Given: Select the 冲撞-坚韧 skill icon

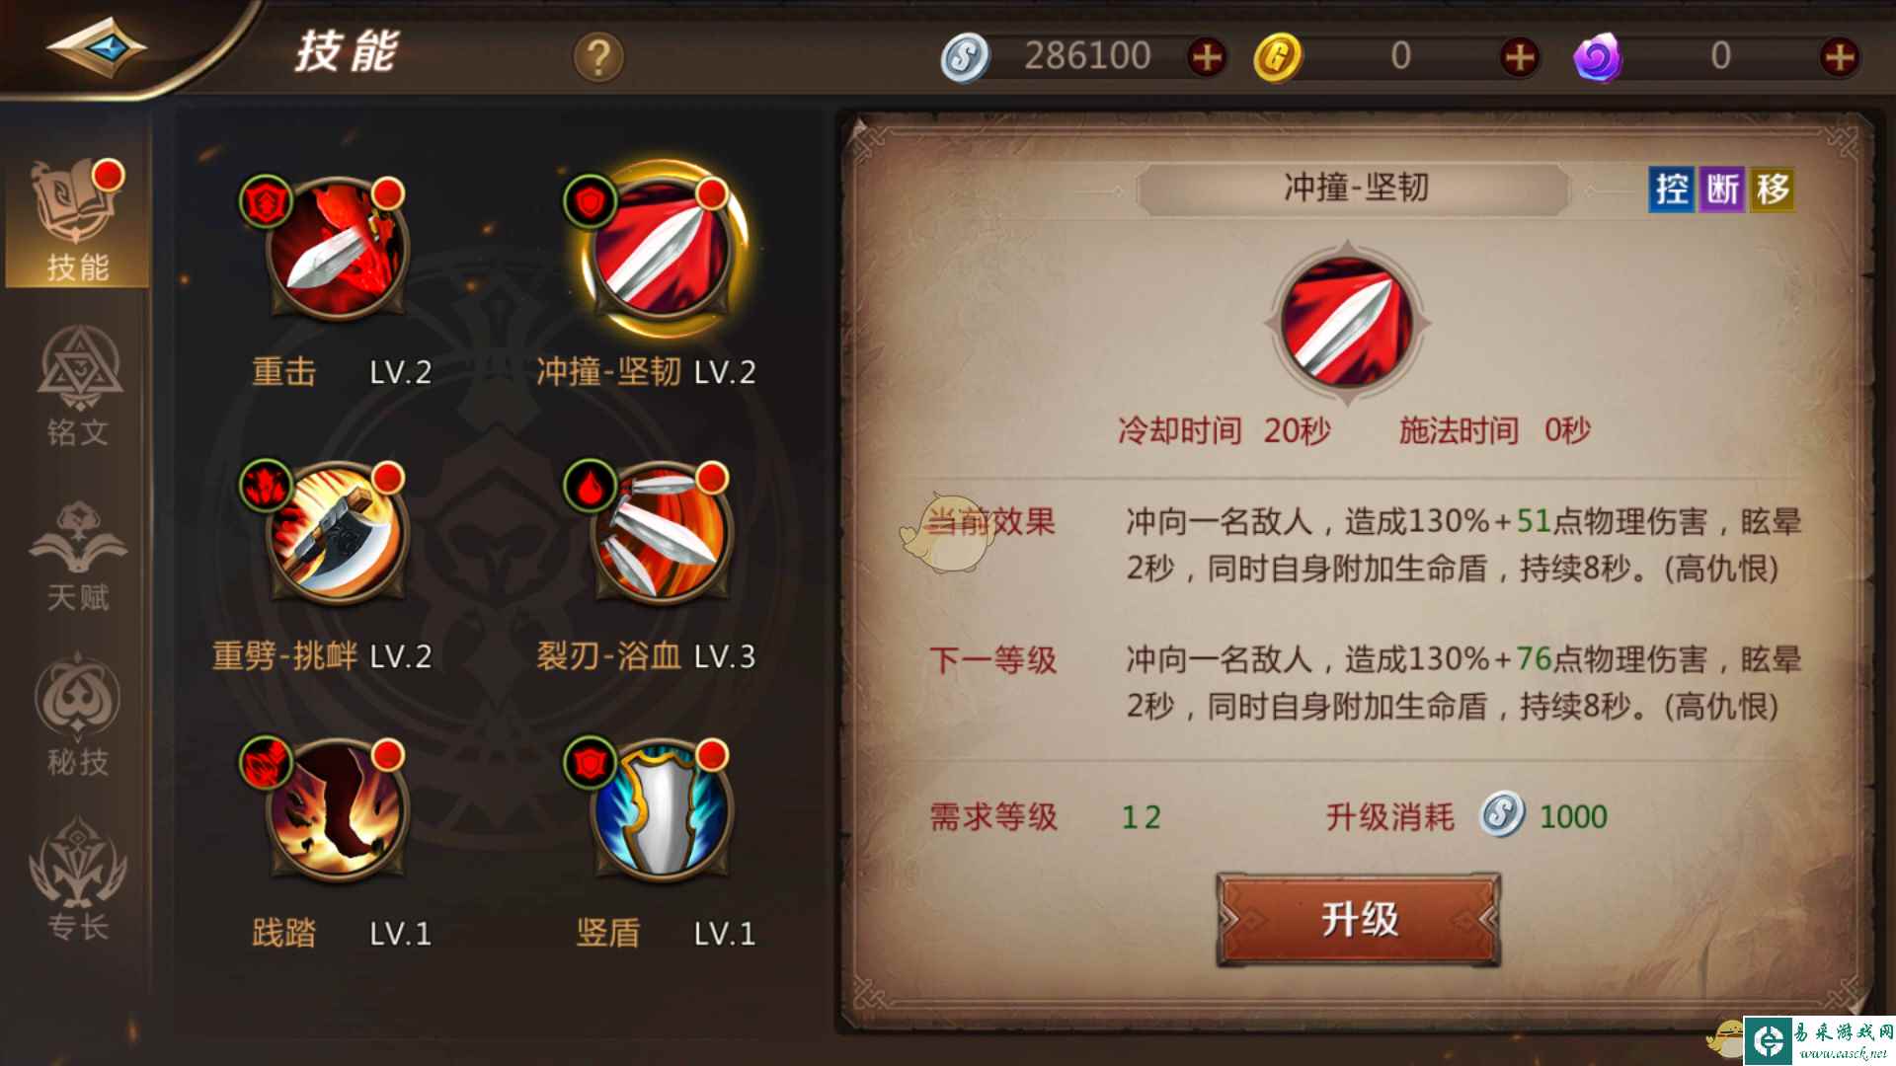Looking at the screenshot, I should 660,249.
